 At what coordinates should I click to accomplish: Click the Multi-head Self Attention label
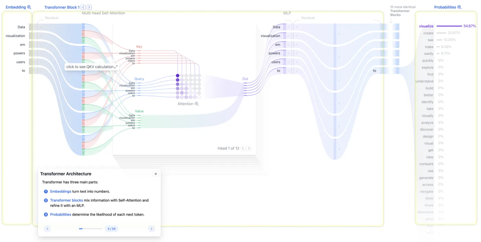[x=103, y=13]
